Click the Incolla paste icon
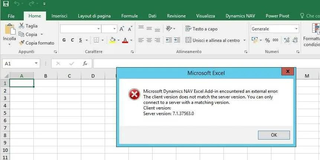 (x=10, y=29)
